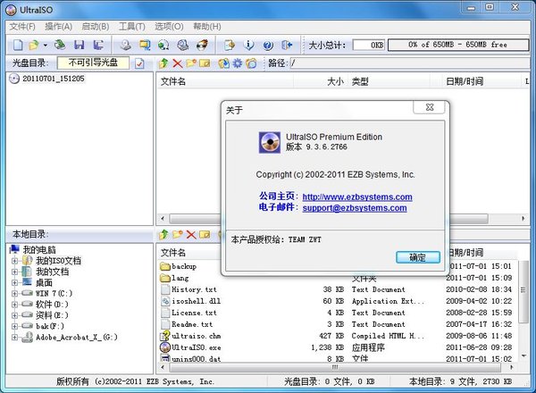536x393 pixels.
Task: Select the History.txt file row
Action: [336, 289]
